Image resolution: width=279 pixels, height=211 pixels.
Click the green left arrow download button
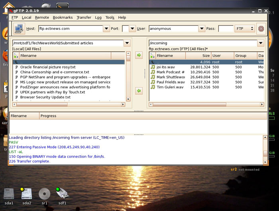coord(139,91)
